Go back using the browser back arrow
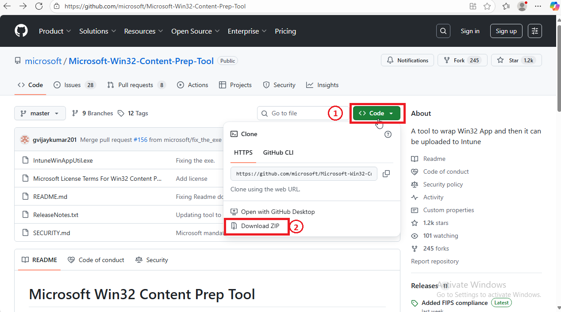 click(x=7, y=6)
